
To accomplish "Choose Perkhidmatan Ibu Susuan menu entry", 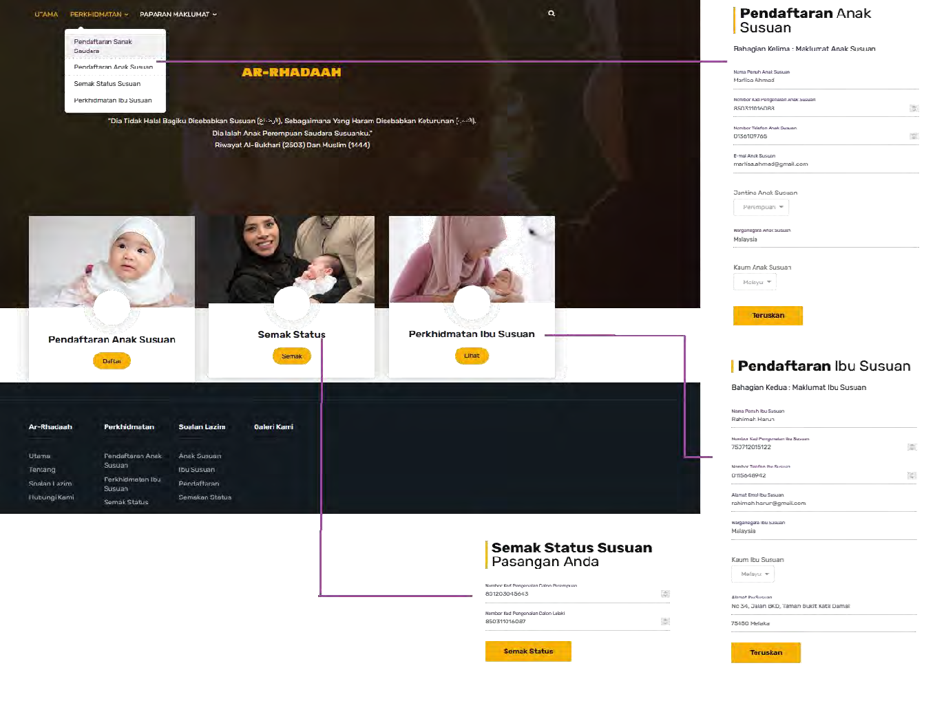I will pos(113,100).
